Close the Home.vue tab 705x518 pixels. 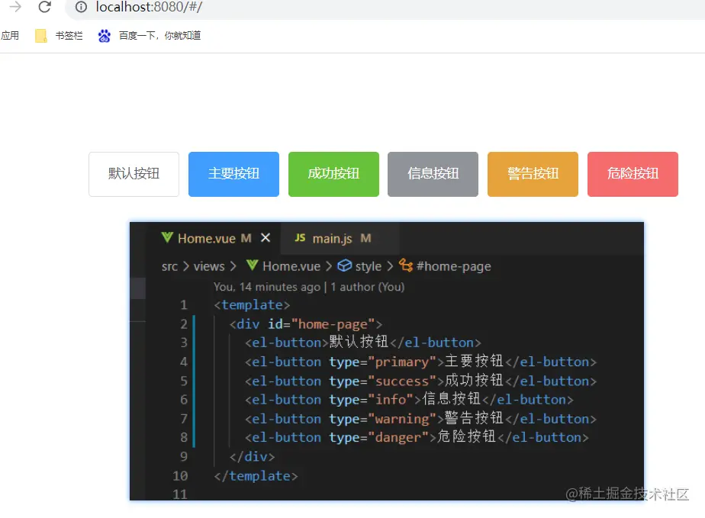coord(266,237)
